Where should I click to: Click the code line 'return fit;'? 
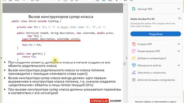point(29,57)
